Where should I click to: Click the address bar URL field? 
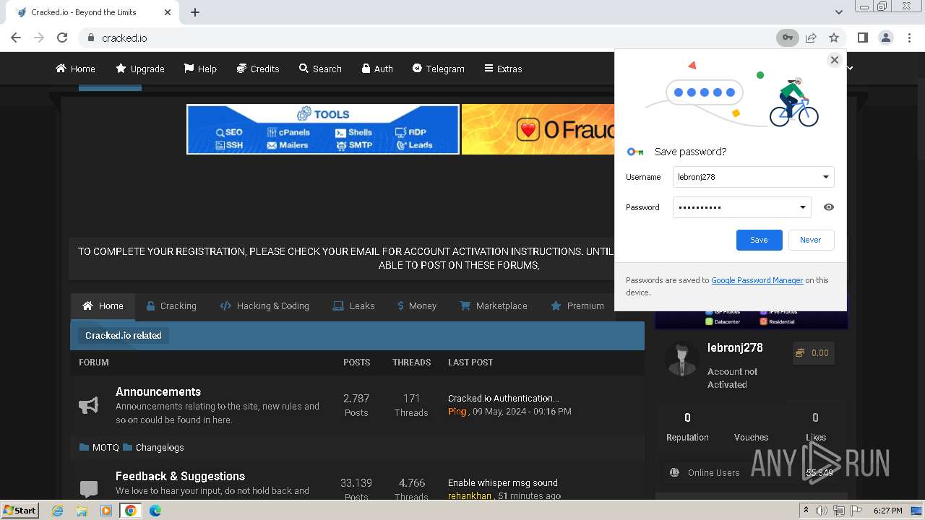(x=426, y=38)
